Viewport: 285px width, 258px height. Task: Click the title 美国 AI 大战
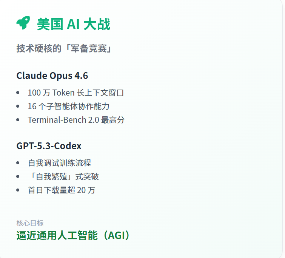(x=73, y=24)
